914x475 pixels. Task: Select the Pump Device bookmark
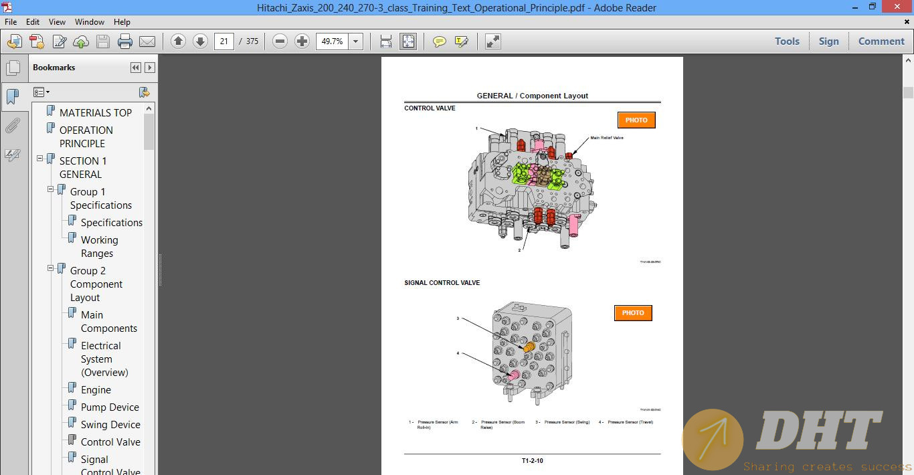110,407
